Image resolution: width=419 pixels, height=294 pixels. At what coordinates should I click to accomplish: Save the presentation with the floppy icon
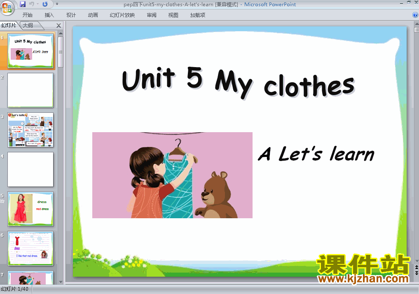(23, 4)
